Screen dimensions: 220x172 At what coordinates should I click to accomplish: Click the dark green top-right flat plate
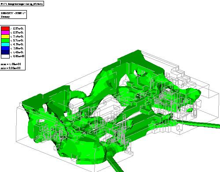click(x=141, y=62)
